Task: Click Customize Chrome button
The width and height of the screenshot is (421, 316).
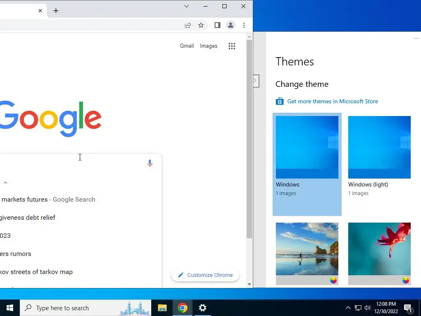Action: click(205, 275)
